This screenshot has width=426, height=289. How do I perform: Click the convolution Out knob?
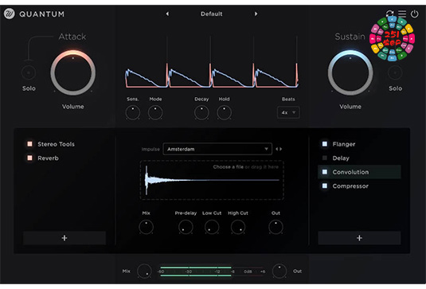(276, 227)
